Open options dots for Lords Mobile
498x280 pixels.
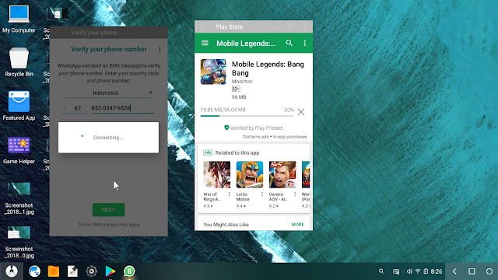coord(262,194)
